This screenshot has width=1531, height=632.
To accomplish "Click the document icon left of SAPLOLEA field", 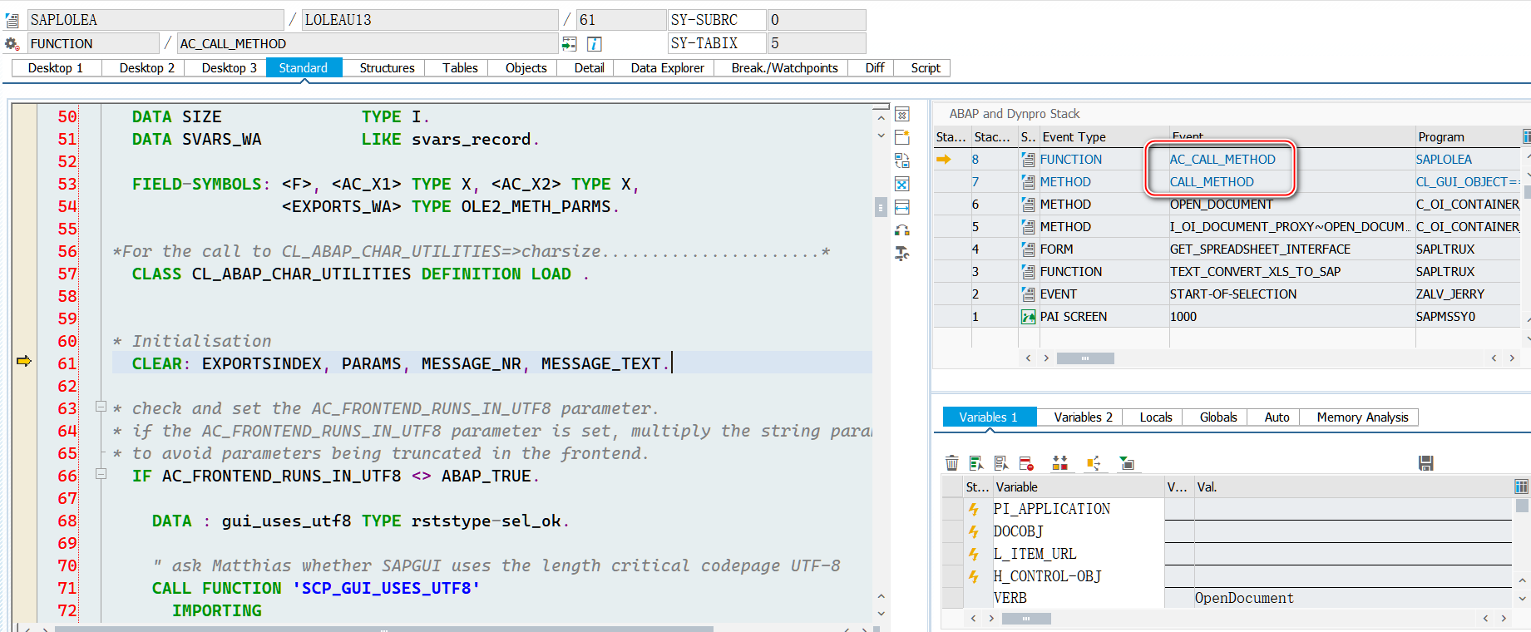I will click(12, 20).
